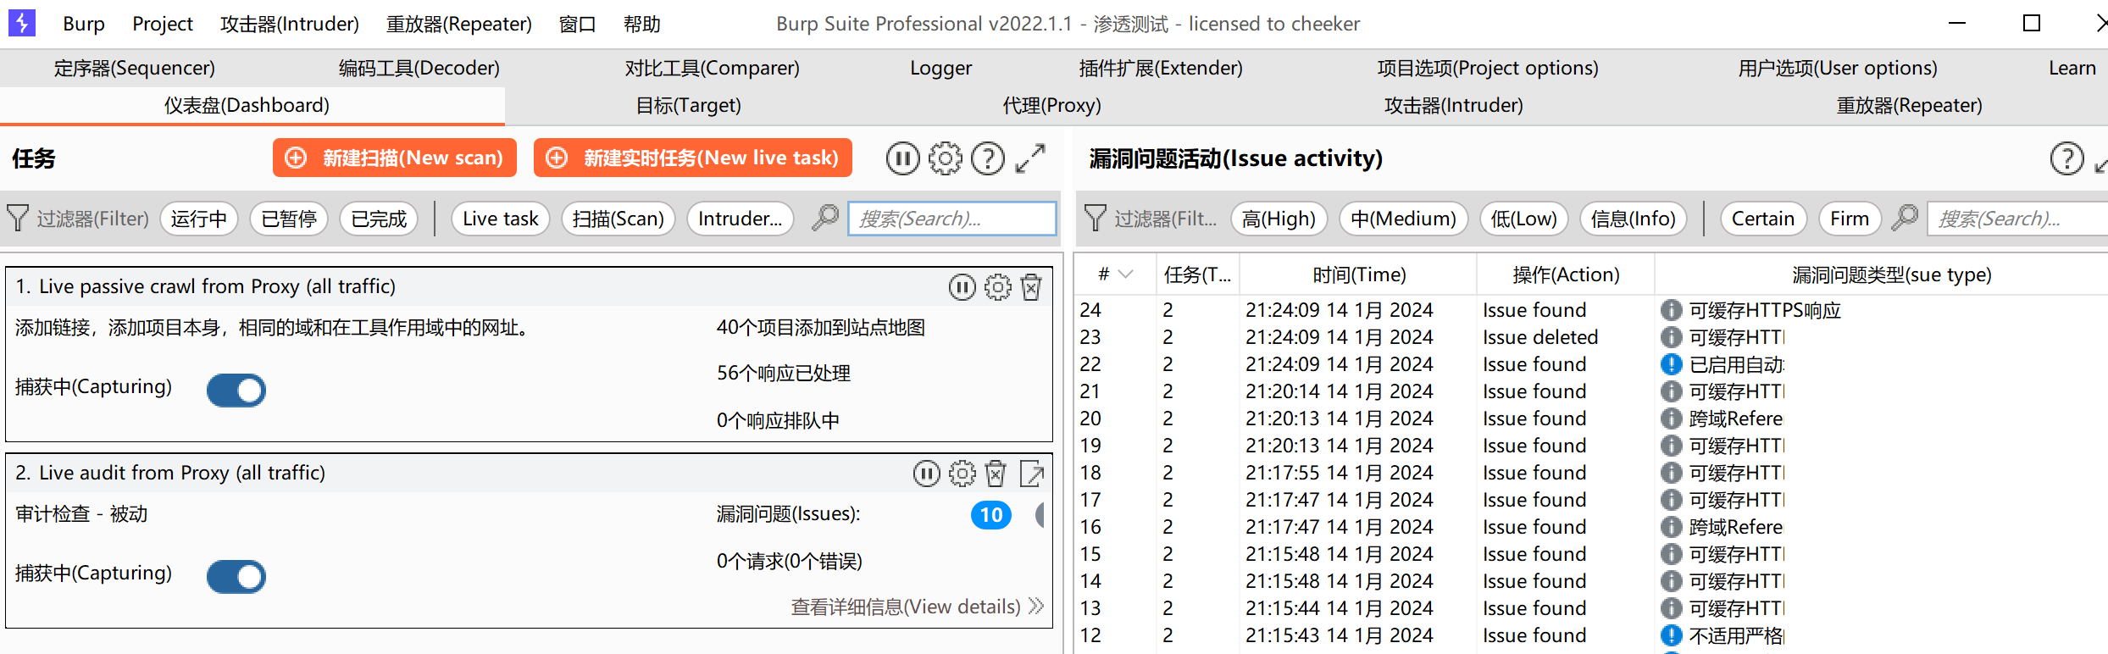Toggle the Intruder task filter chip

[x=741, y=219]
